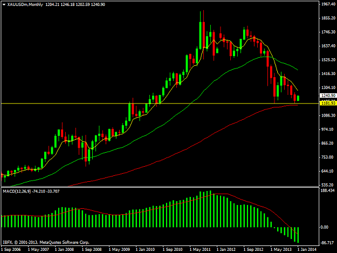Click the 1967.40 price scale value
This screenshot has height=253, width=337.
(x=328, y=4)
